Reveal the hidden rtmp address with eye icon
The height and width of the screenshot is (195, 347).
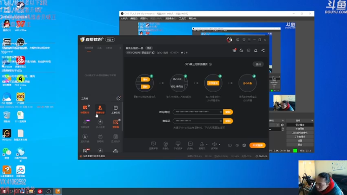click(221, 112)
